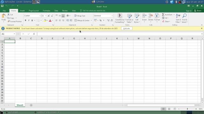Toggle Bottom Align
204x114 pixels.
point(63,16)
